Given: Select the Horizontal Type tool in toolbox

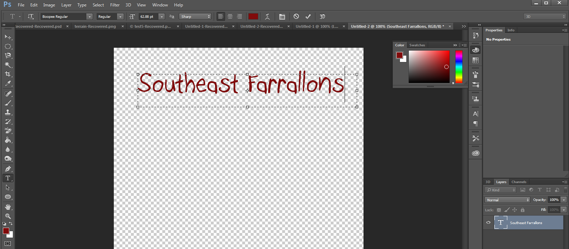Looking at the screenshot, I should pos(8,178).
